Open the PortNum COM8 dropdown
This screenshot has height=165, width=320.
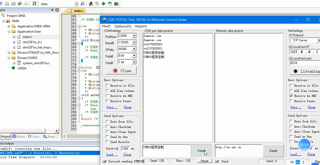[134, 36]
